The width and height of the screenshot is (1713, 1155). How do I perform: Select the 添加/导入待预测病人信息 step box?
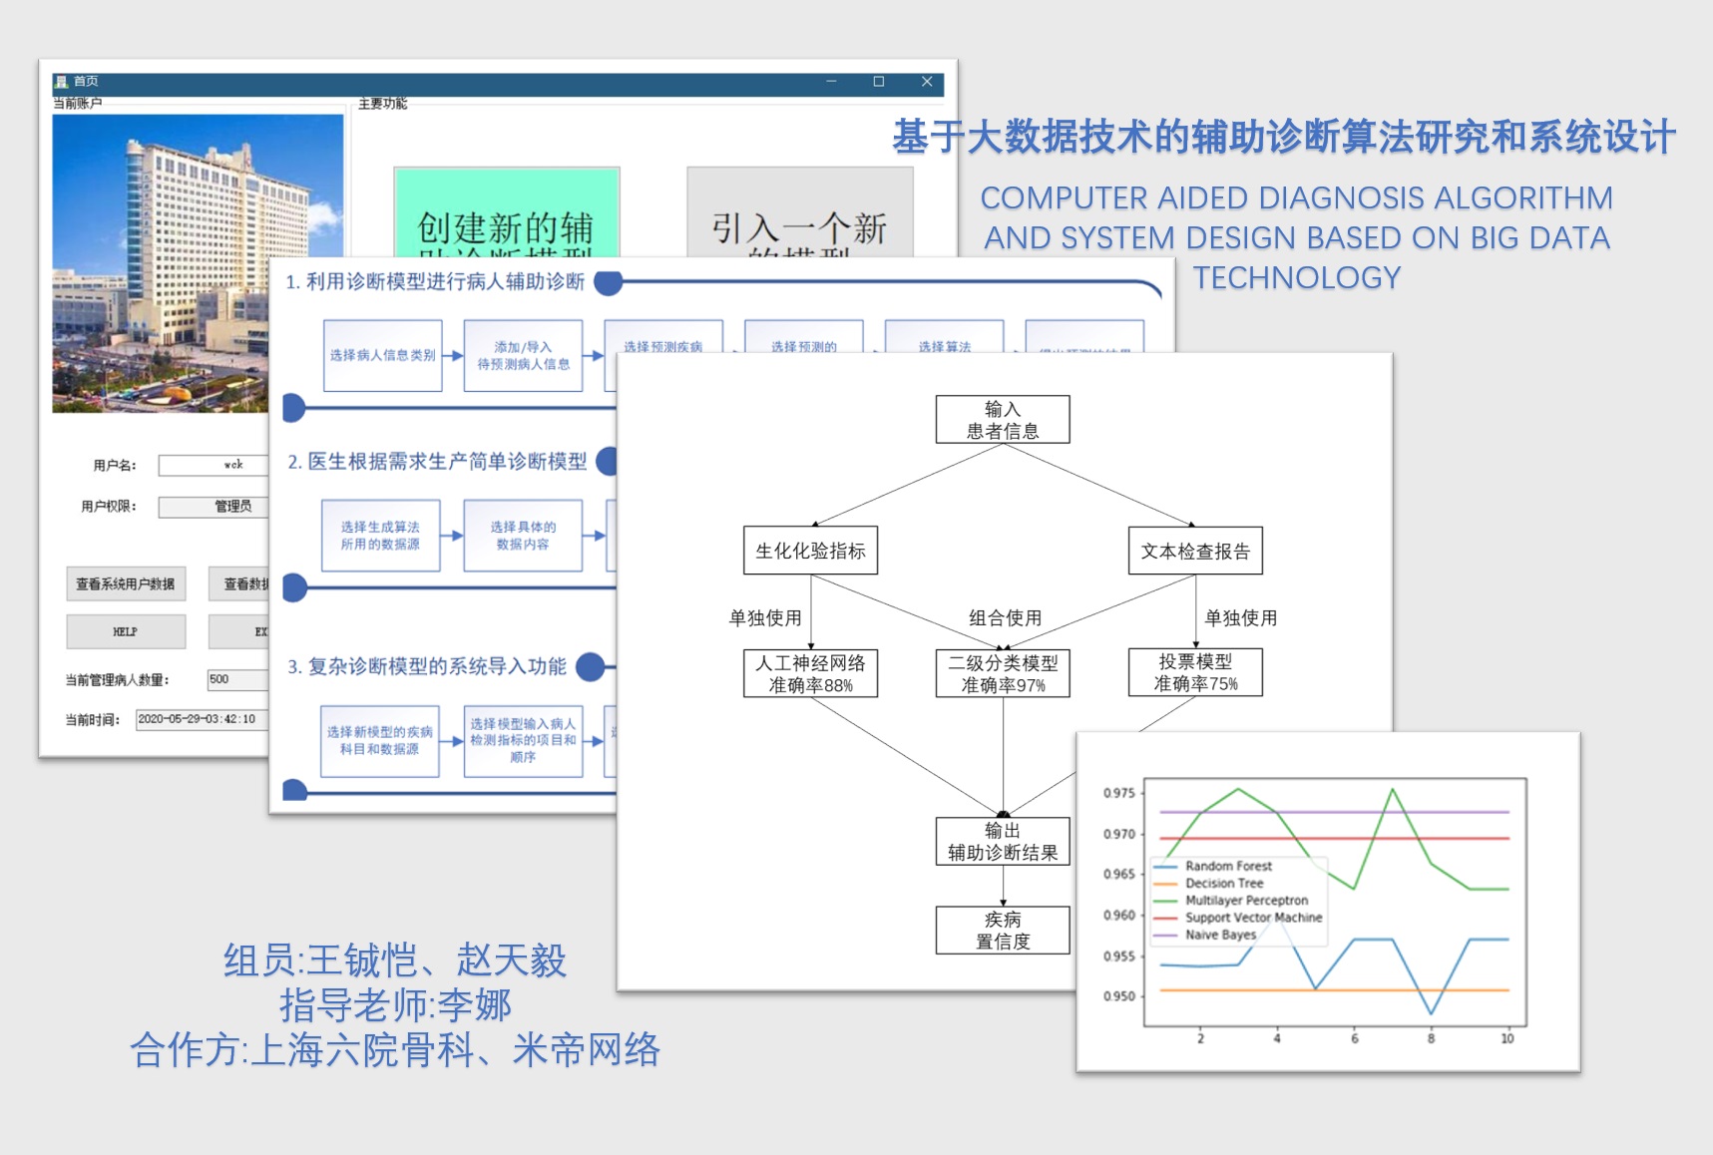pyautogui.click(x=523, y=355)
